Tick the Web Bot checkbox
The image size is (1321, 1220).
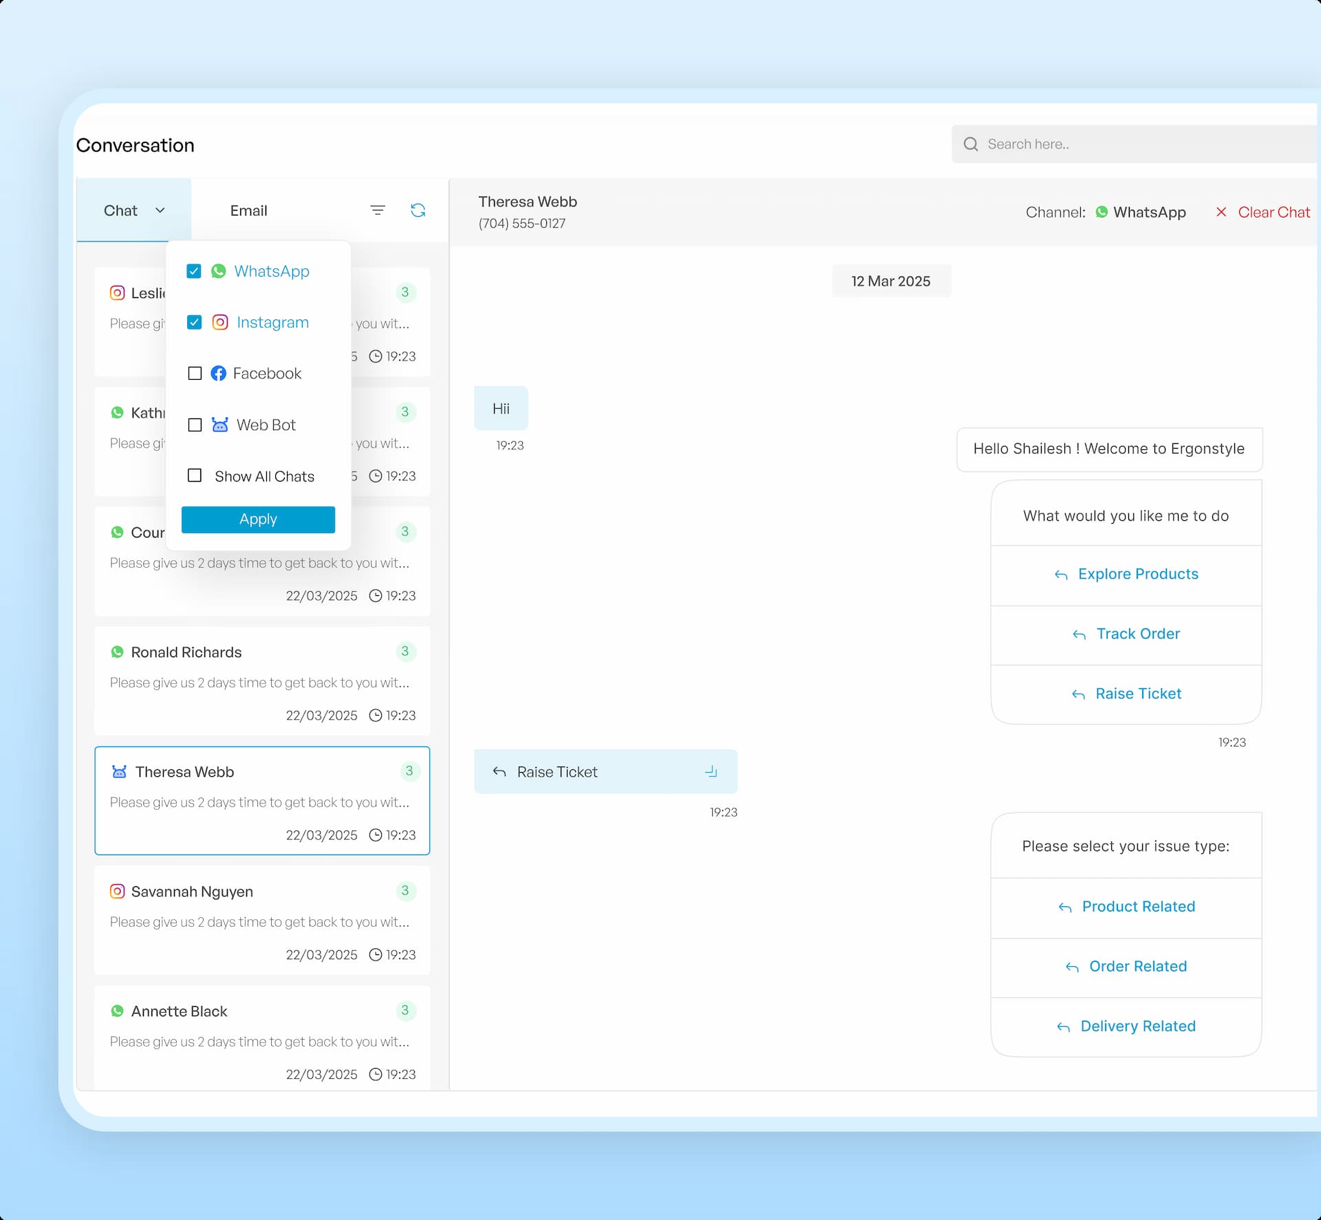pos(195,425)
